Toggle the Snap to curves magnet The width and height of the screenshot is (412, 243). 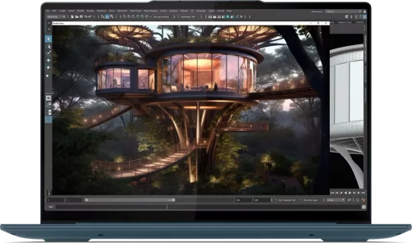[x=129, y=17]
